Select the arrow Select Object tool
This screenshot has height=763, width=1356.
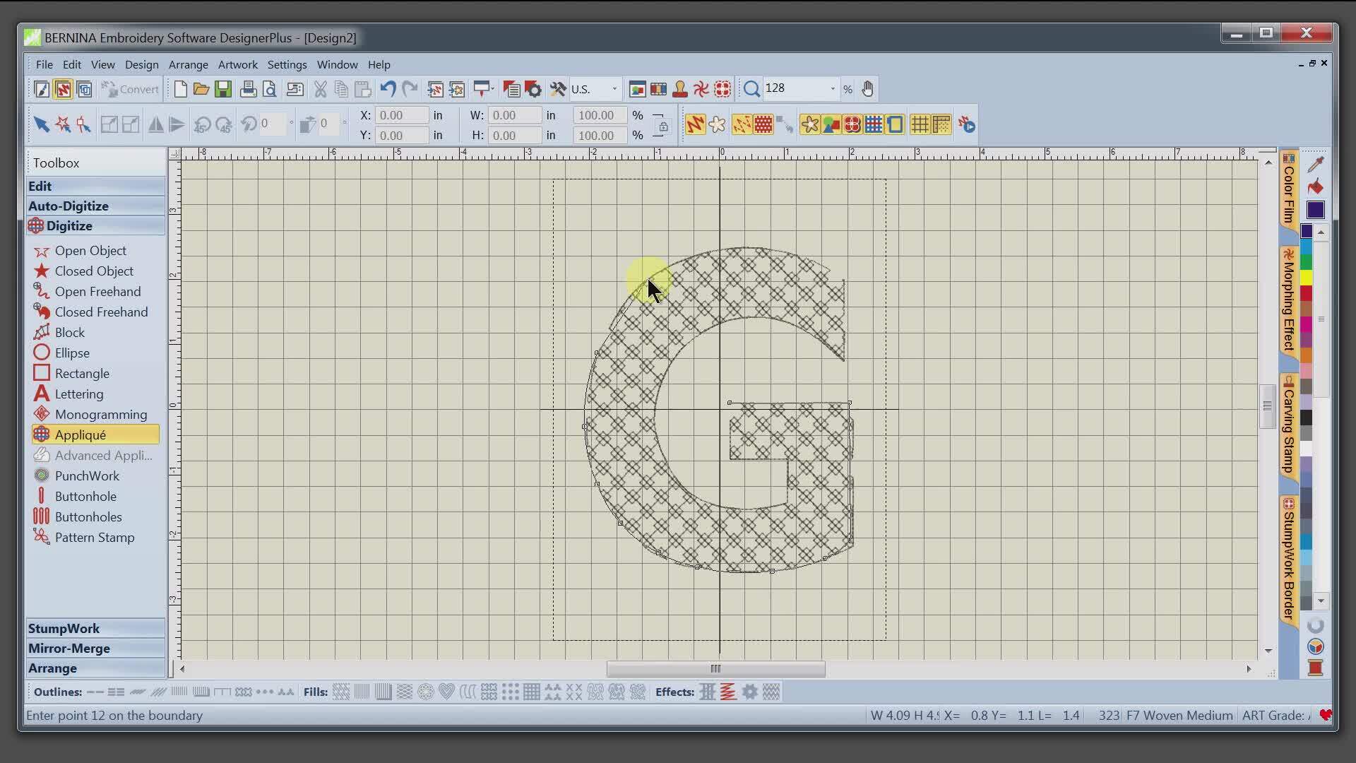point(41,125)
